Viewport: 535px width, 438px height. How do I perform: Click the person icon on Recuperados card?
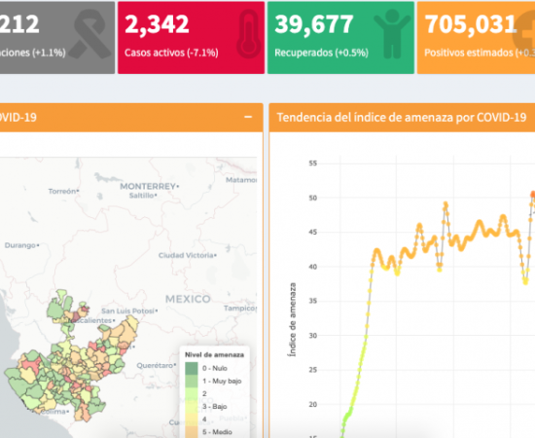click(x=392, y=33)
